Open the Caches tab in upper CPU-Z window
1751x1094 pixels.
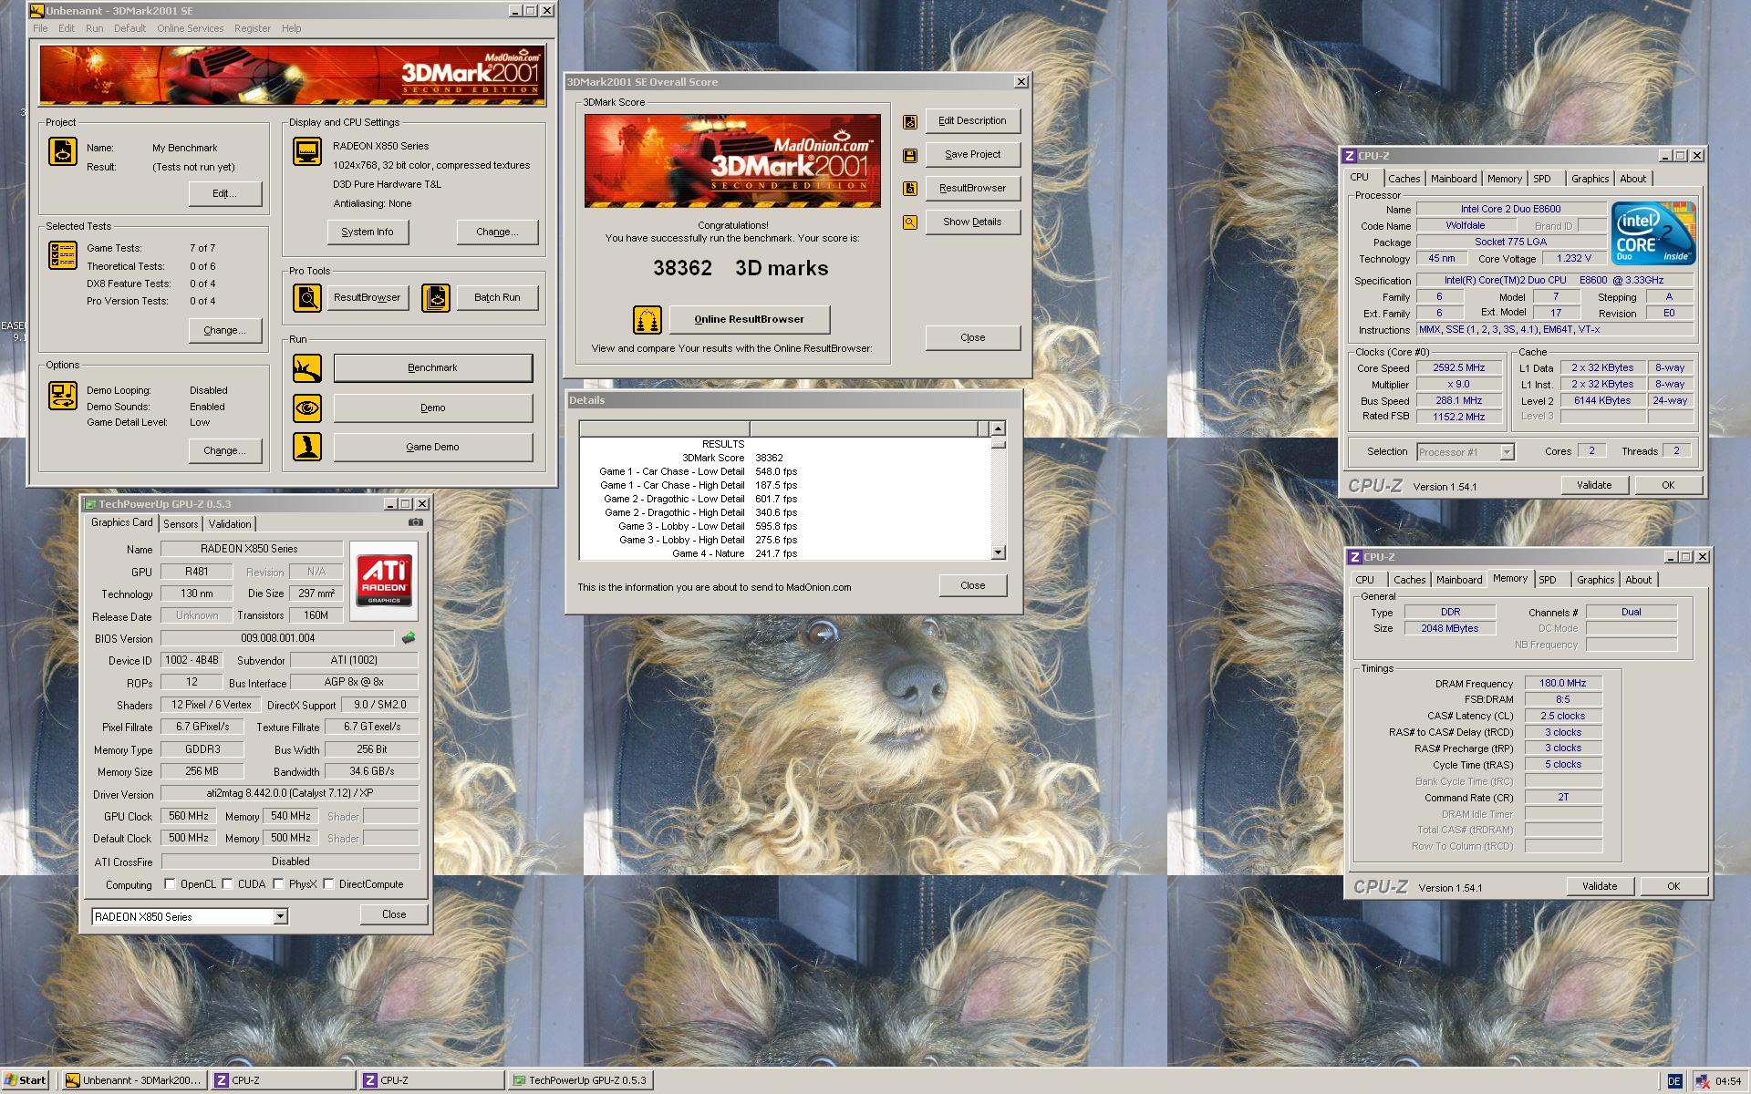coord(1404,180)
